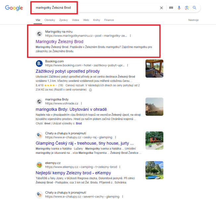The image size is (216, 199).
Task: Switch to the Web tab
Action: tap(86, 20)
